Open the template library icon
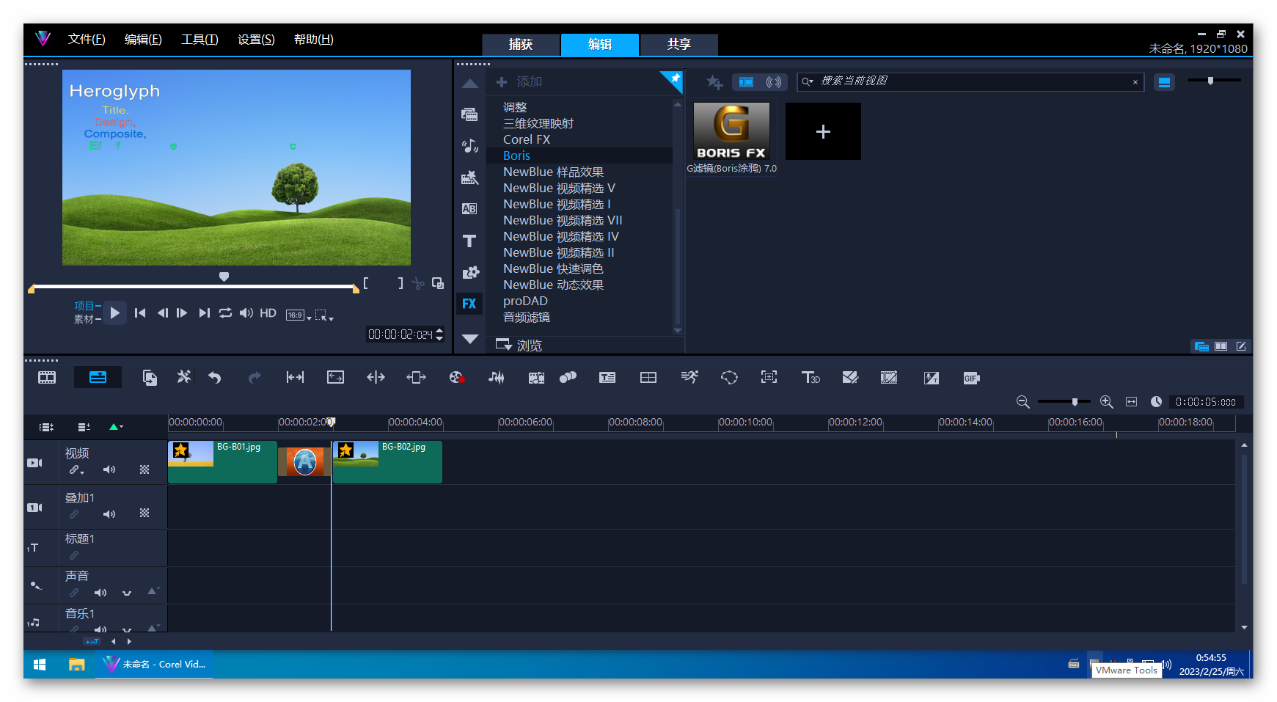 469,177
